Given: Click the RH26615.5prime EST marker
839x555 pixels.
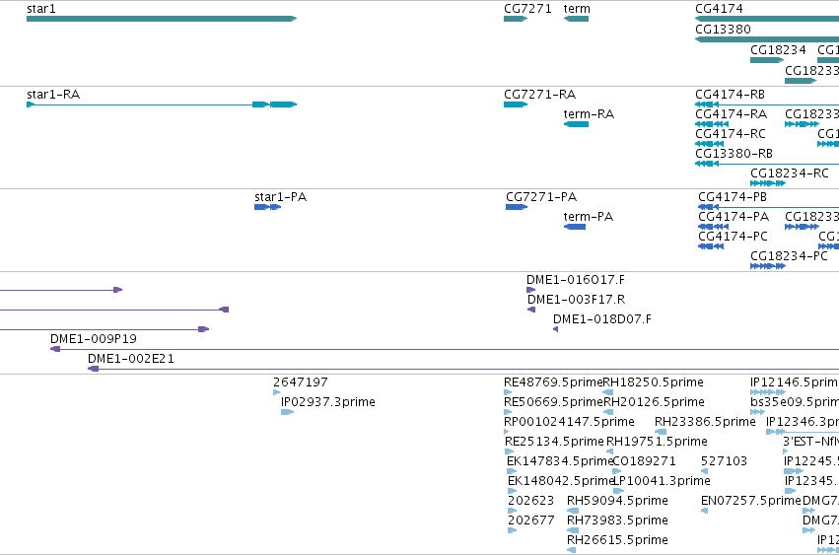Looking at the screenshot, I should click(572, 550).
